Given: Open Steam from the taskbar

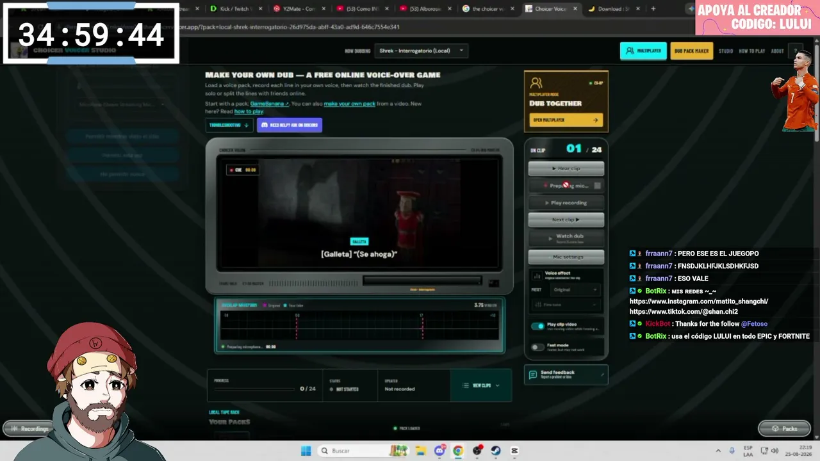Looking at the screenshot, I should (496, 451).
